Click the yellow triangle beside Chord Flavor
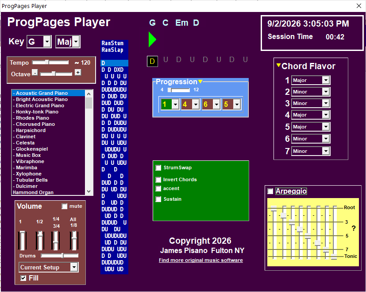Screen dimensions: 366x292 [x=278, y=65]
